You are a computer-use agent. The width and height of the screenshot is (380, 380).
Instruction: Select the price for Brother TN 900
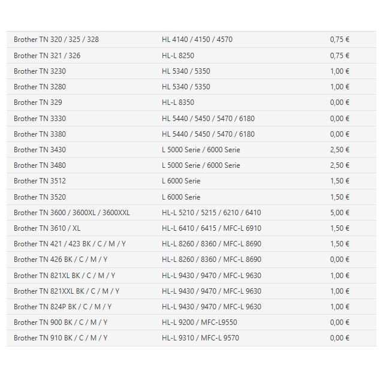[339, 322]
